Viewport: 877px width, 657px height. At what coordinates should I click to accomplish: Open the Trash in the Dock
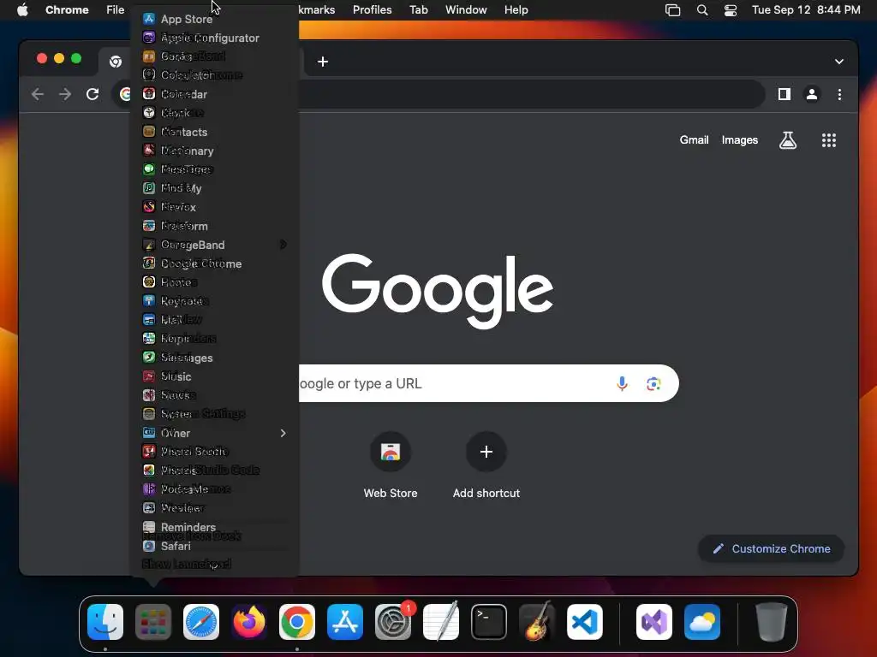[772, 622]
